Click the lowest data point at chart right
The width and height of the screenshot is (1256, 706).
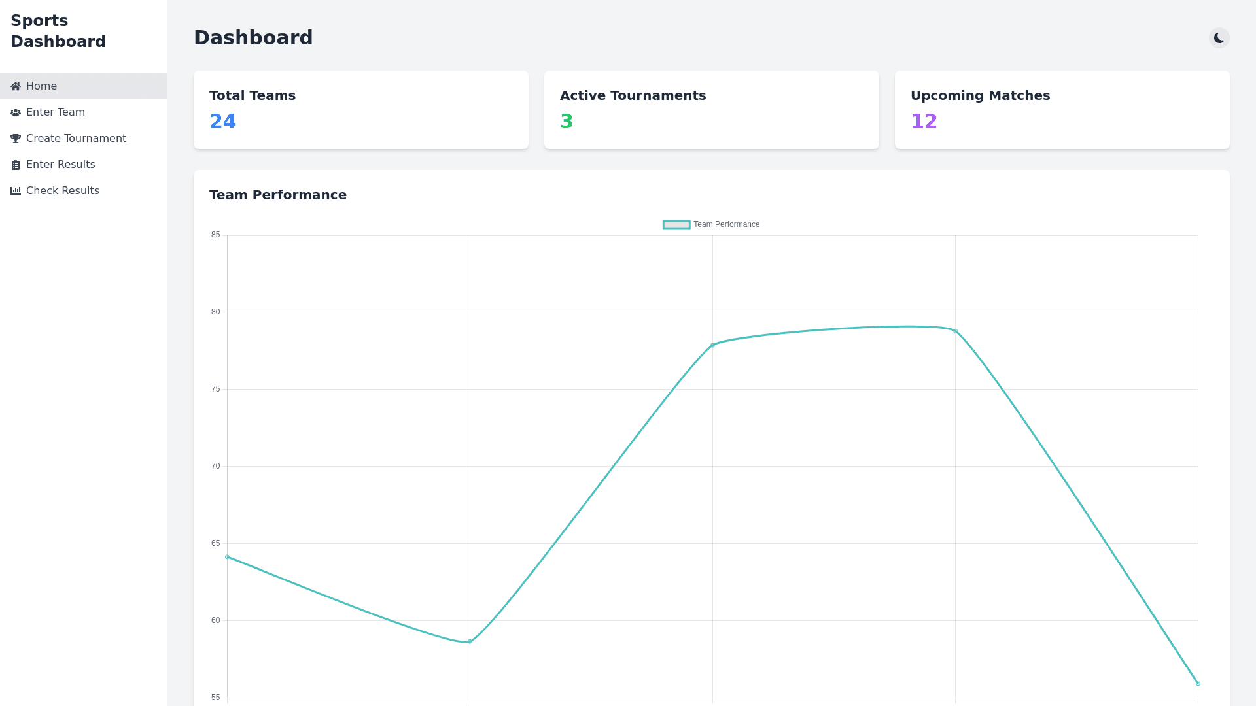[1198, 684]
